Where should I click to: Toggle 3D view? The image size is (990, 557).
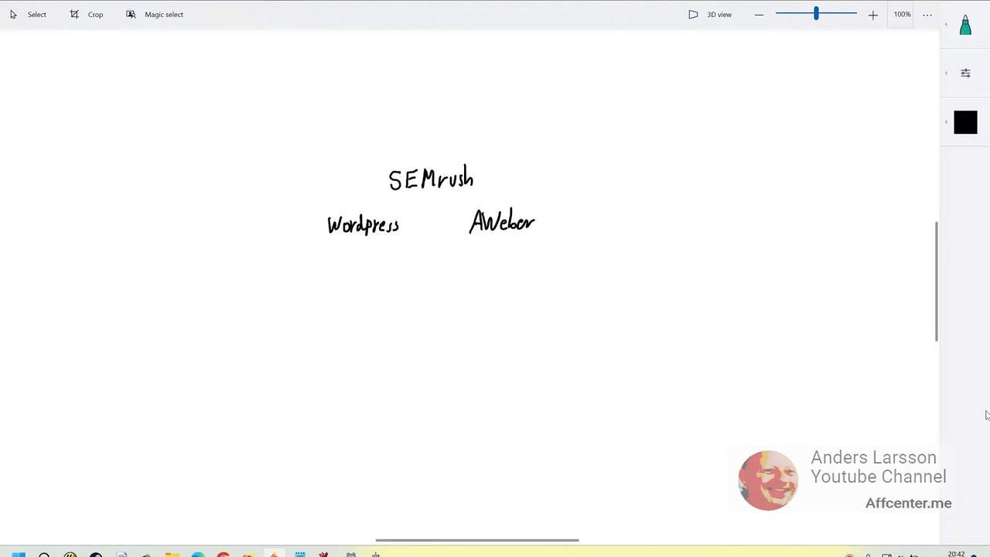pos(710,15)
